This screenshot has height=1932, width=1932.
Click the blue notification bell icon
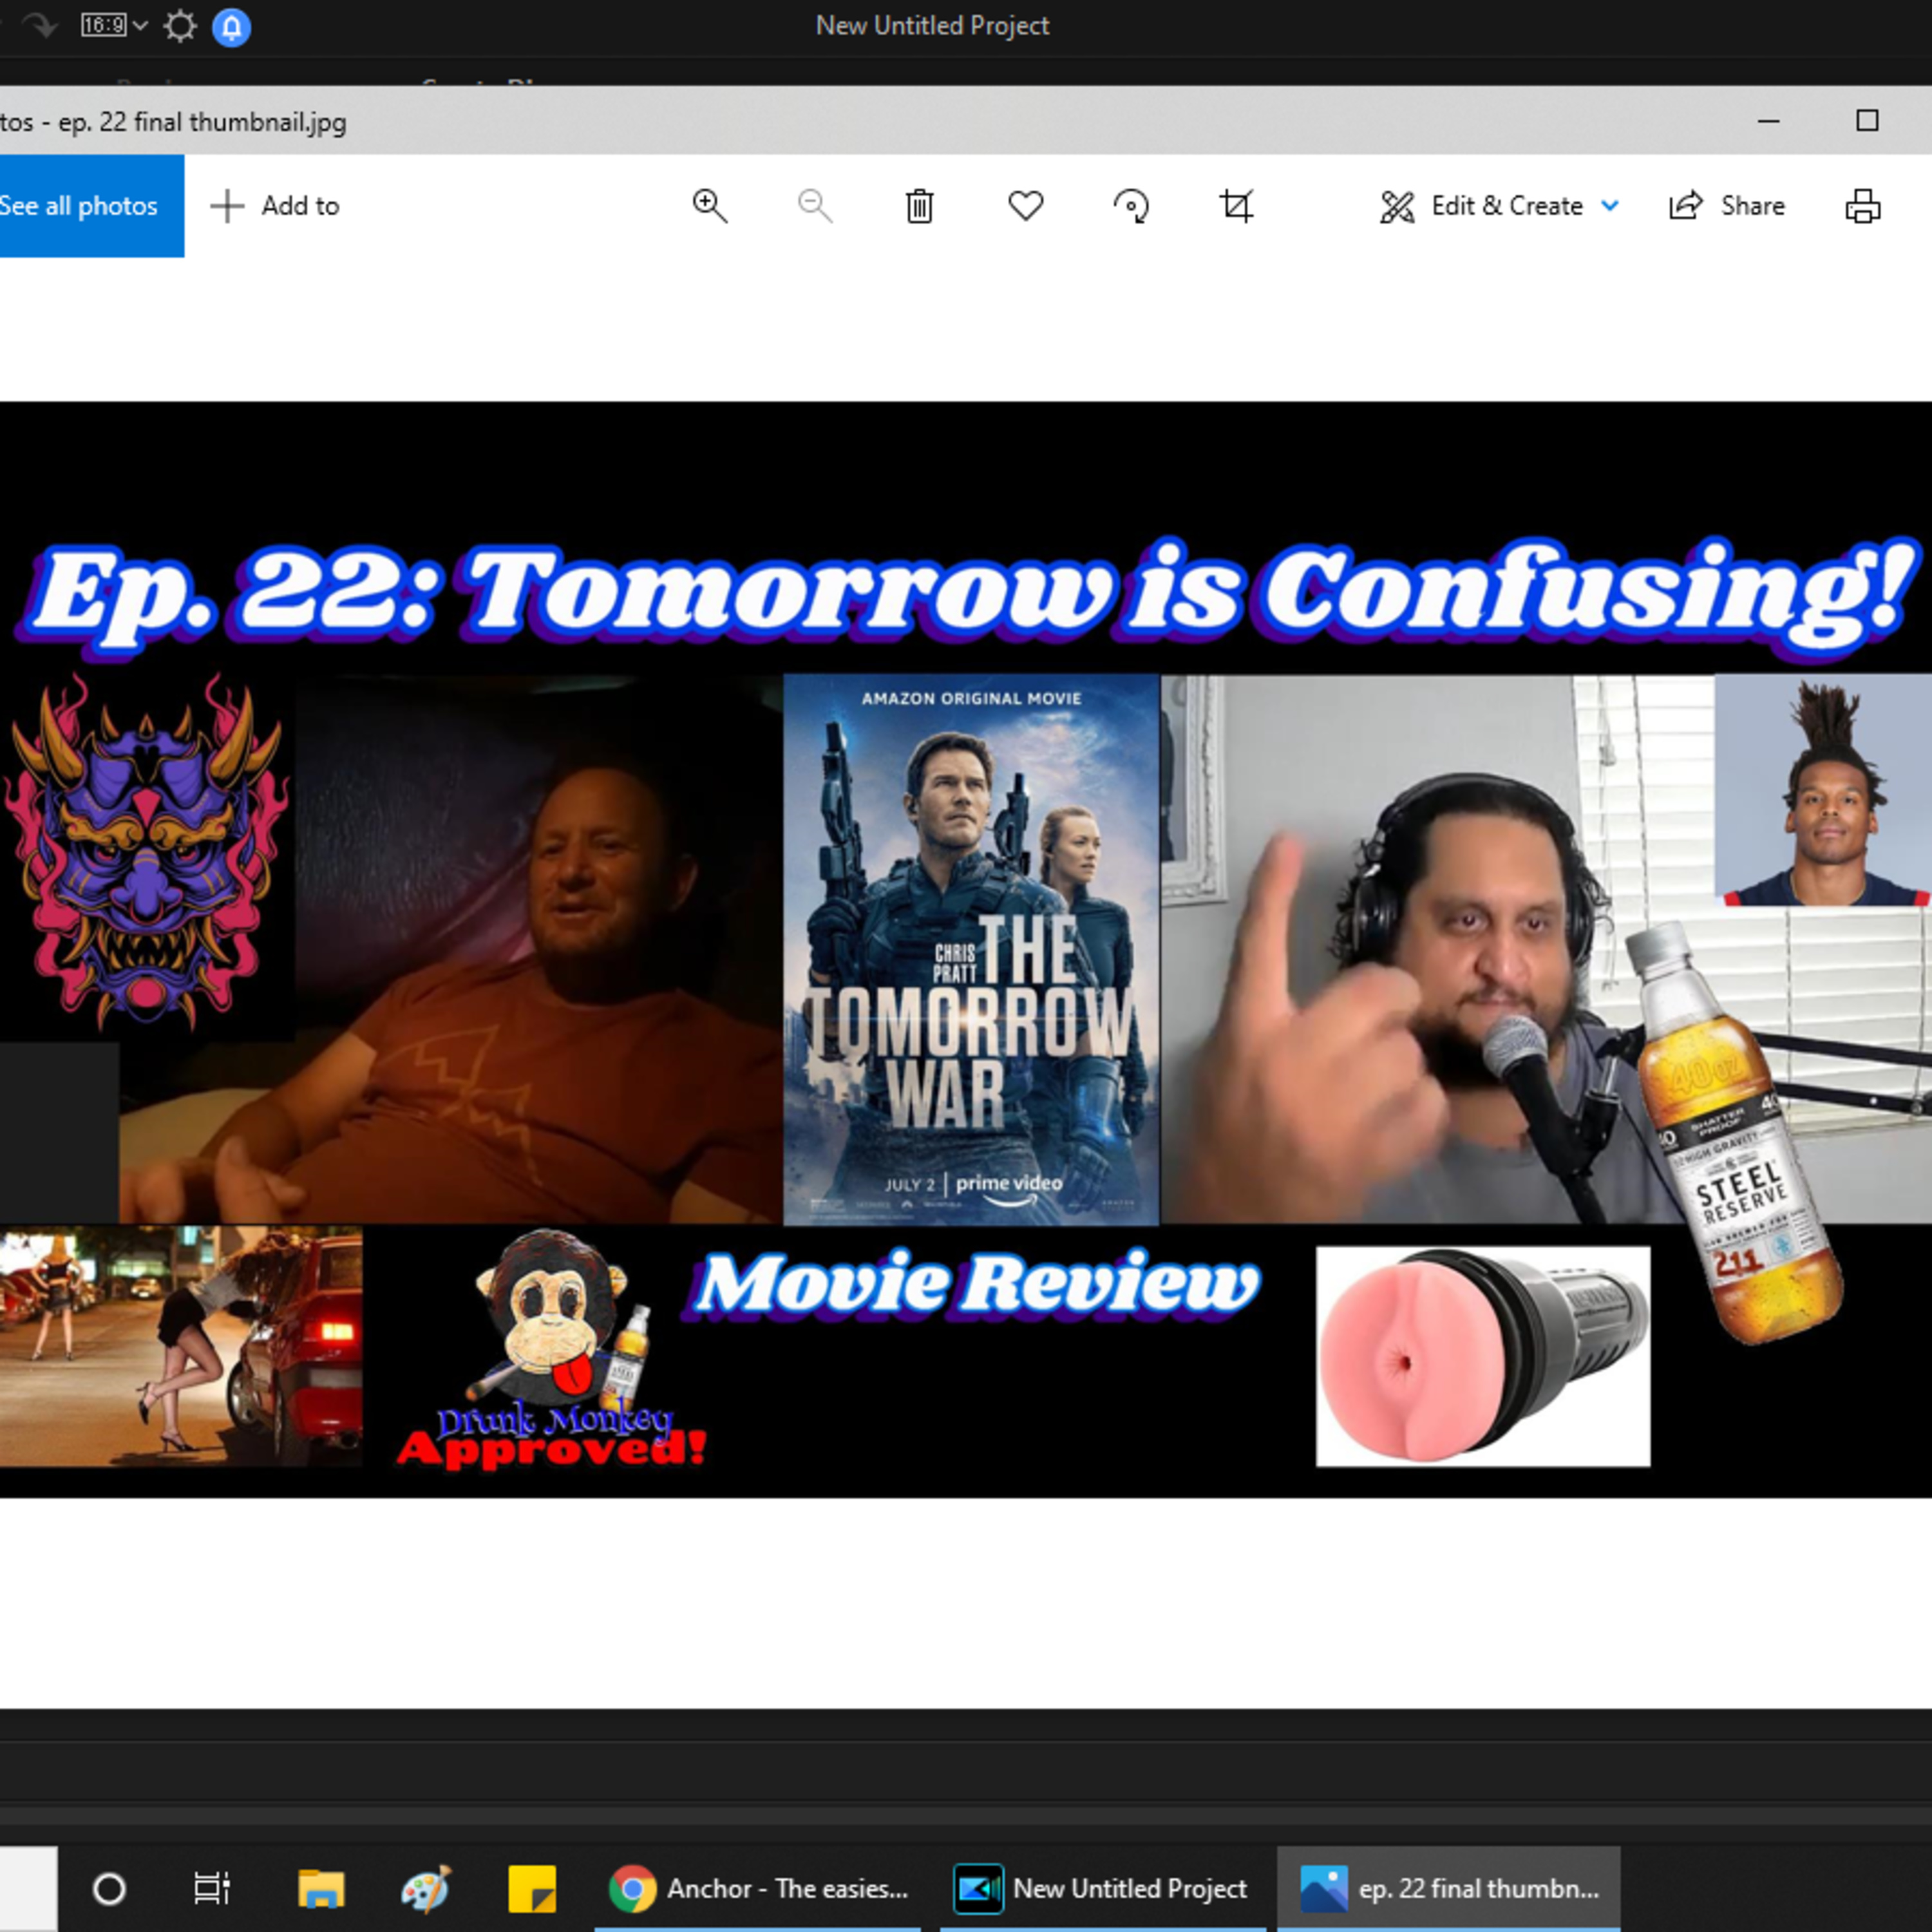pyautogui.click(x=231, y=27)
